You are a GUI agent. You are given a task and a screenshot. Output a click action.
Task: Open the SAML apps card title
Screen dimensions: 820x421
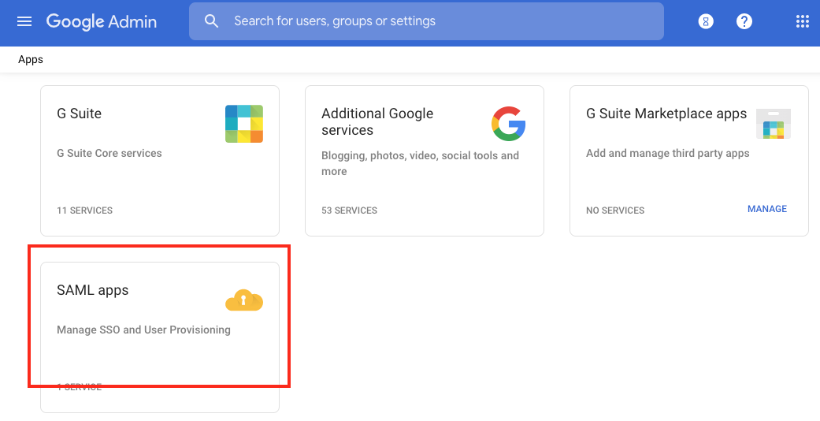coord(93,291)
